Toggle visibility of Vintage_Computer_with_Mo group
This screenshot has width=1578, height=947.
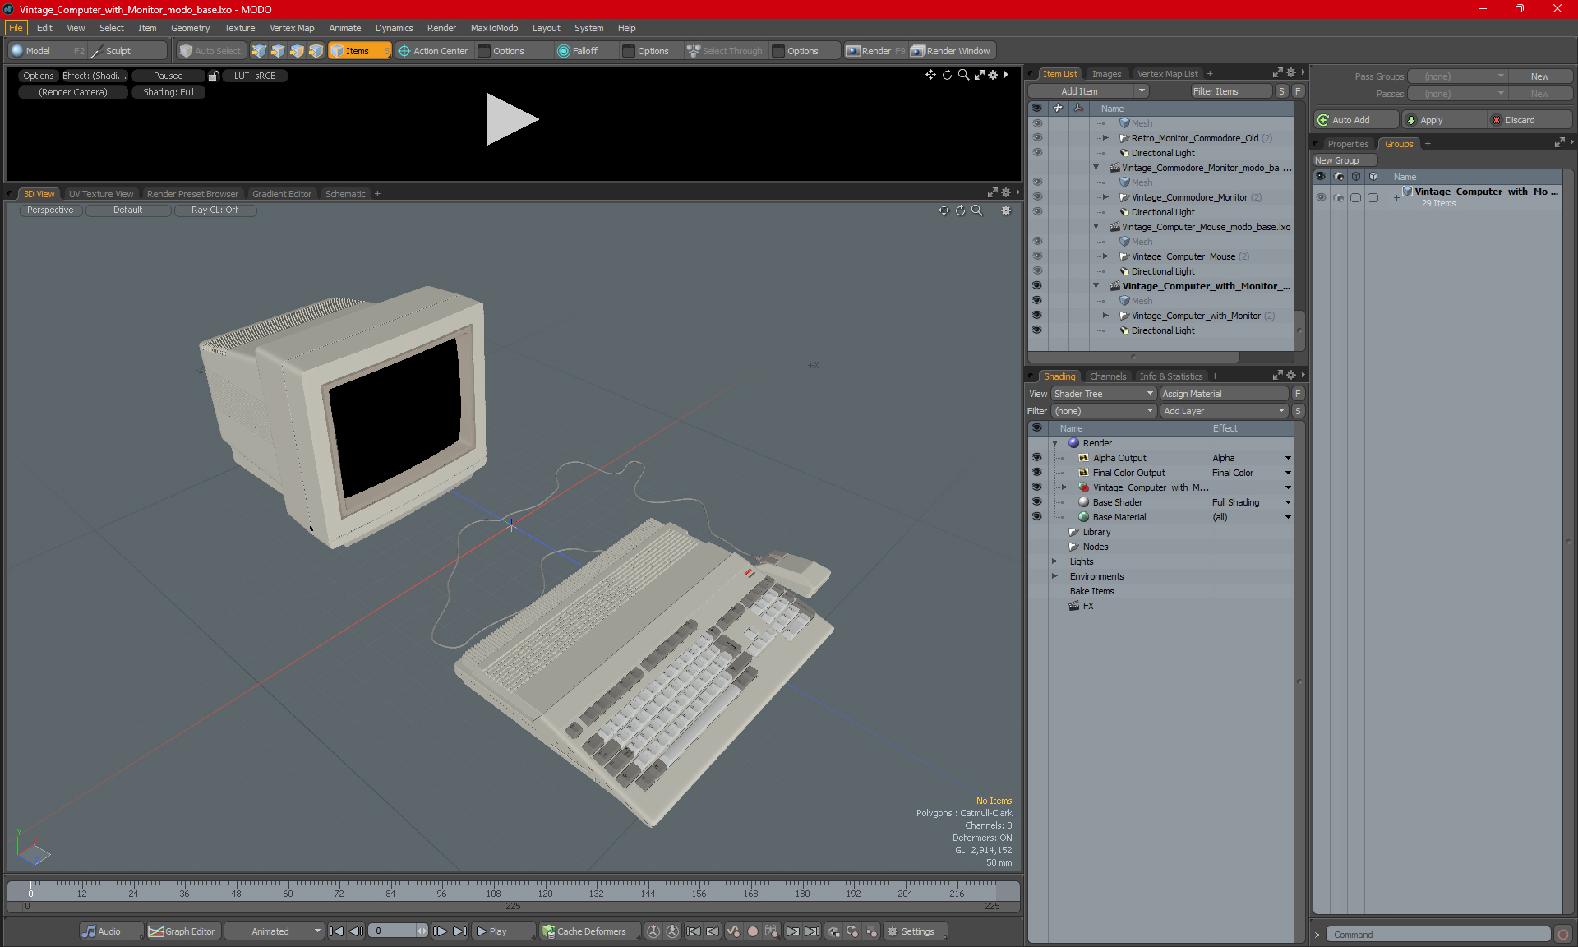pos(1321,197)
